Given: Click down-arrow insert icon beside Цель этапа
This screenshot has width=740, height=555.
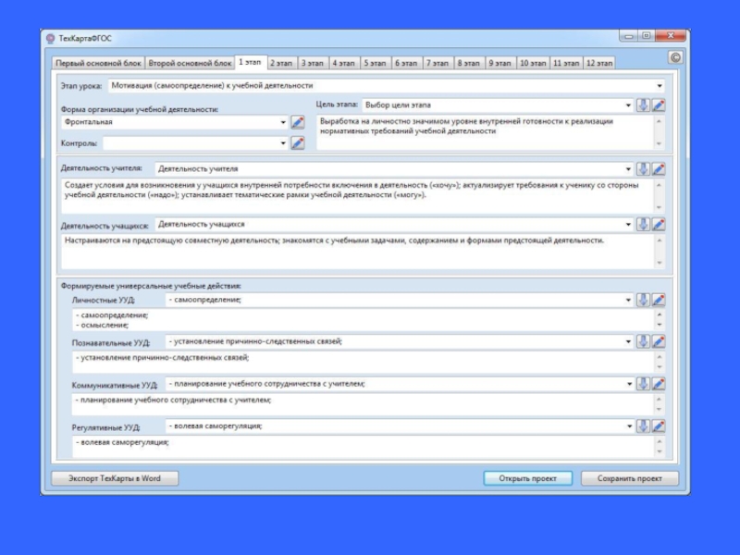Looking at the screenshot, I should click(x=643, y=105).
